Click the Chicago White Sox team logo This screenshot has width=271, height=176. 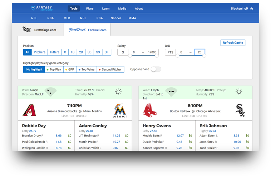(x=240, y=110)
